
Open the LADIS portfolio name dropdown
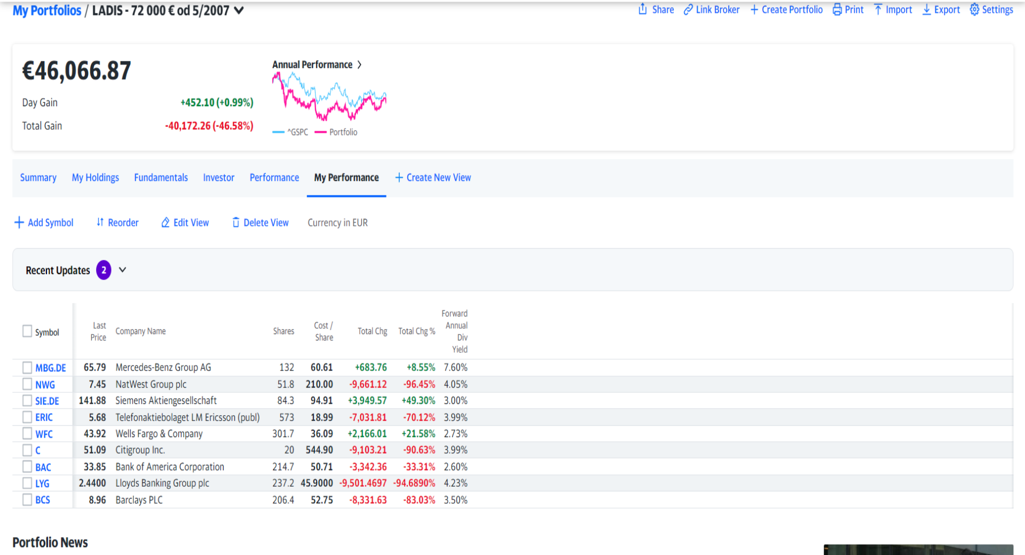tap(239, 10)
